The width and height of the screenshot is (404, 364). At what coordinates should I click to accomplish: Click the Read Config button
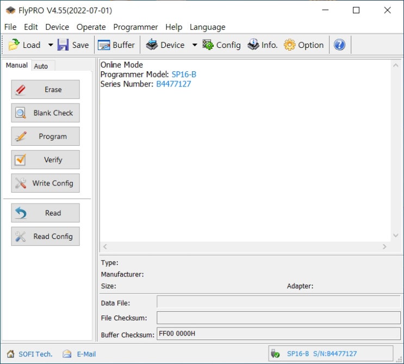pos(45,237)
